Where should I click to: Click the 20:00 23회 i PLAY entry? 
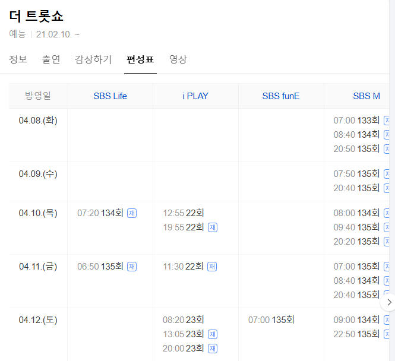pyautogui.click(x=183, y=348)
